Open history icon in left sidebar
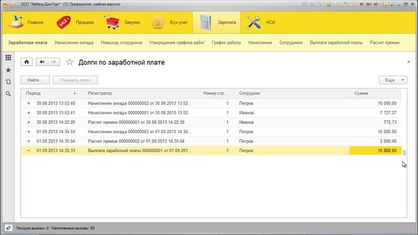418x235 pixels. click(x=8, y=82)
